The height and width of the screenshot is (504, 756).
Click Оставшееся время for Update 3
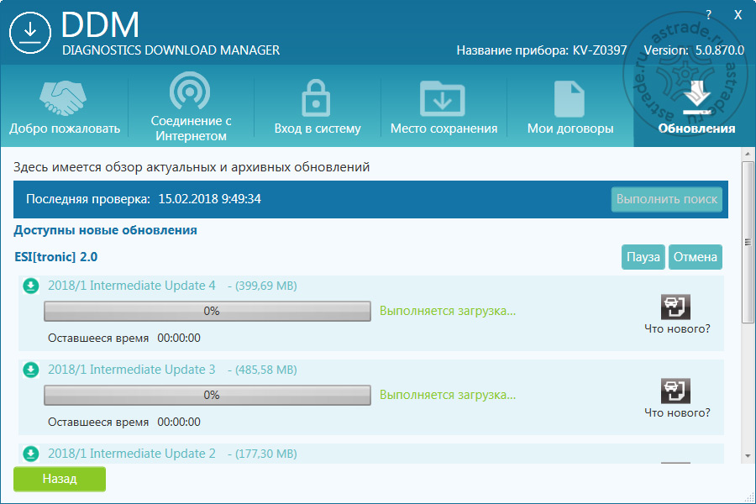(98, 422)
